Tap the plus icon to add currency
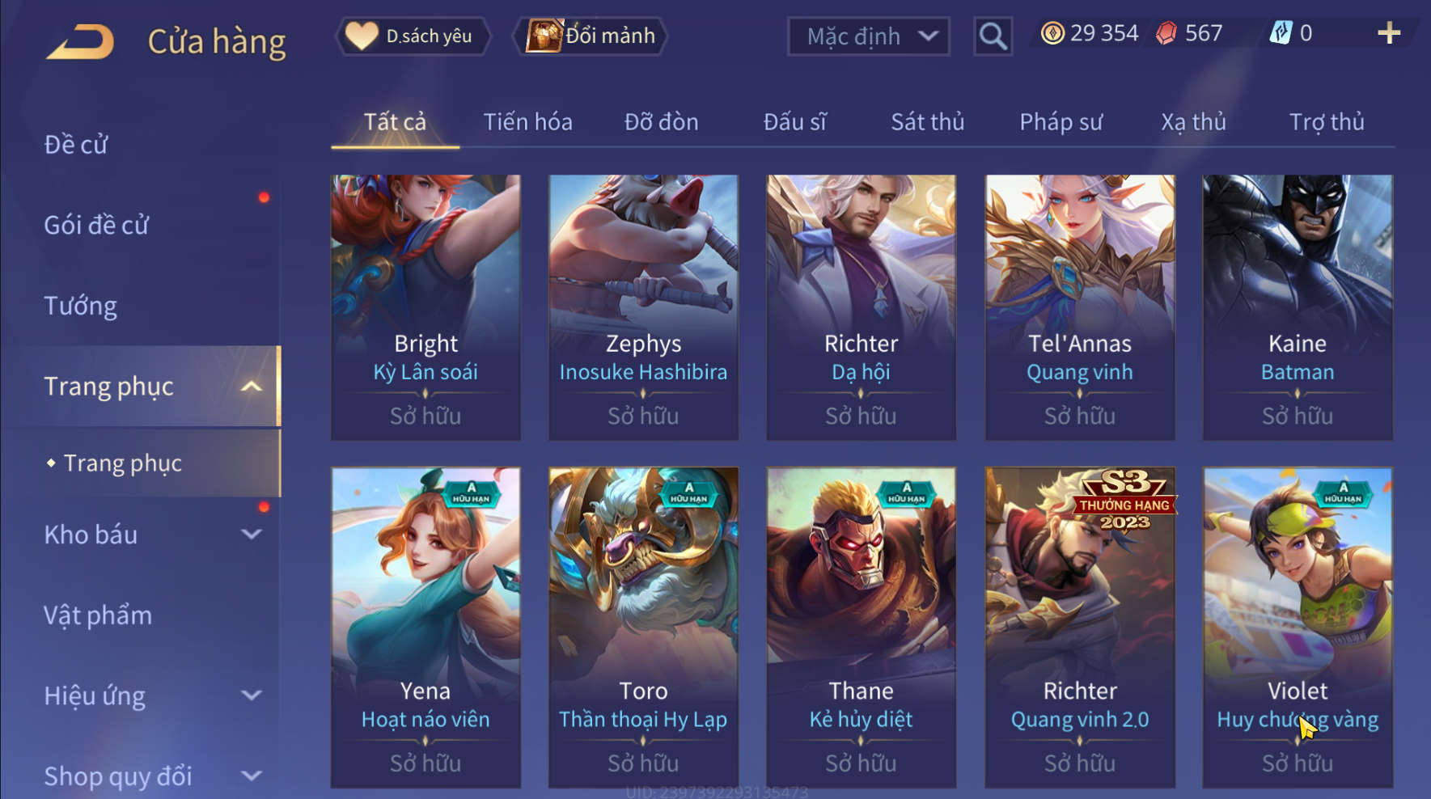Viewport: 1431px width, 799px height. click(x=1388, y=33)
